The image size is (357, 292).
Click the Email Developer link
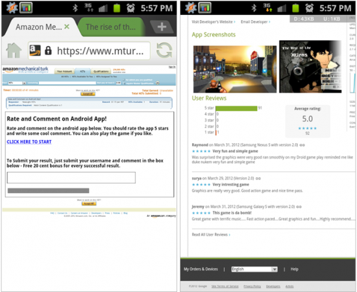[x=256, y=22]
